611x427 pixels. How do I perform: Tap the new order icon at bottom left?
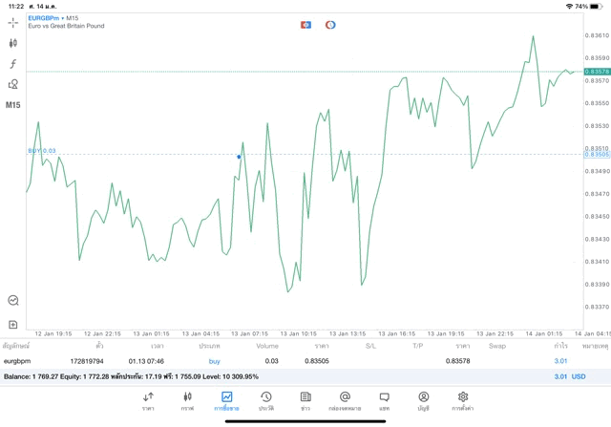[x=13, y=325]
